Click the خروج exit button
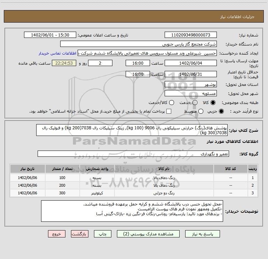Viewport: 268px width, 259px height. [x=57, y=234]
